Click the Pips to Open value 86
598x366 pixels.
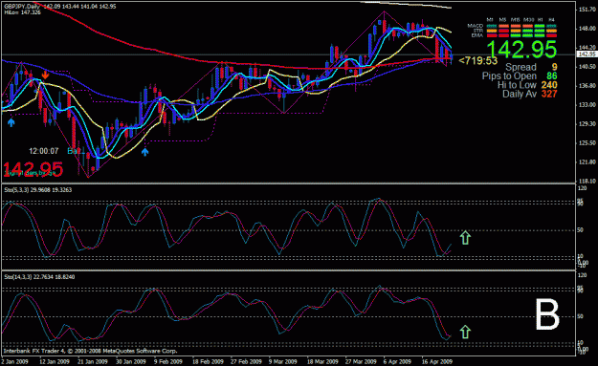(551, 76)
